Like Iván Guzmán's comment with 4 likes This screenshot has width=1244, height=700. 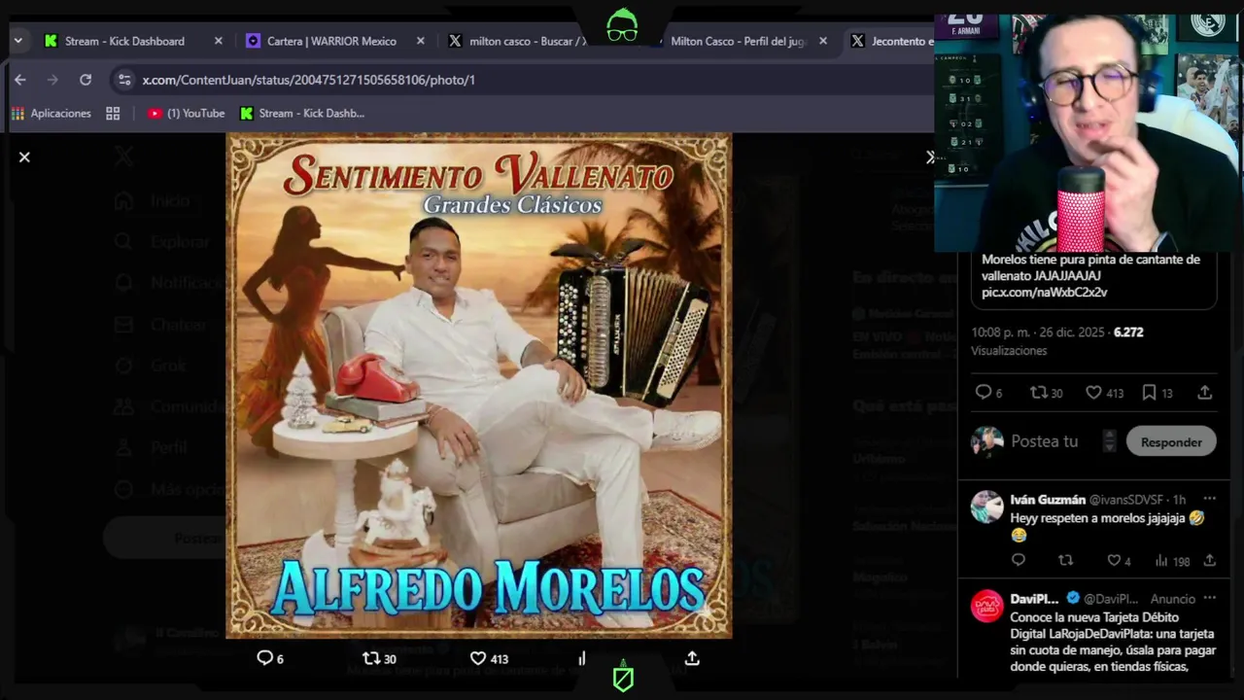[1114, 561]
